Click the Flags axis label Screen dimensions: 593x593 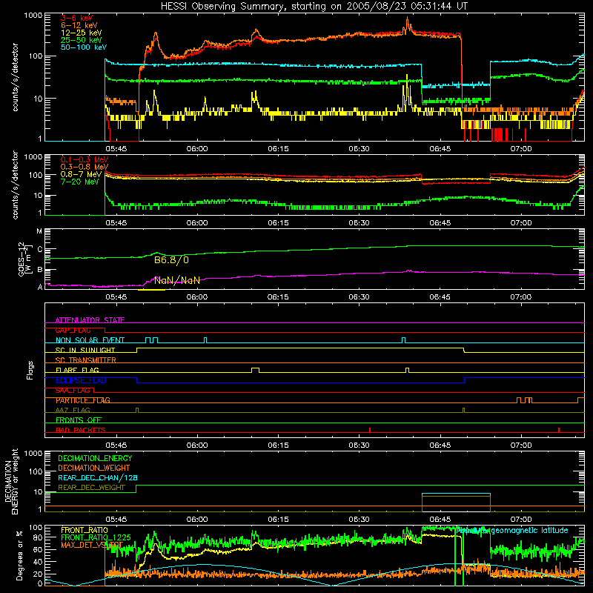(x=30, y=370)
